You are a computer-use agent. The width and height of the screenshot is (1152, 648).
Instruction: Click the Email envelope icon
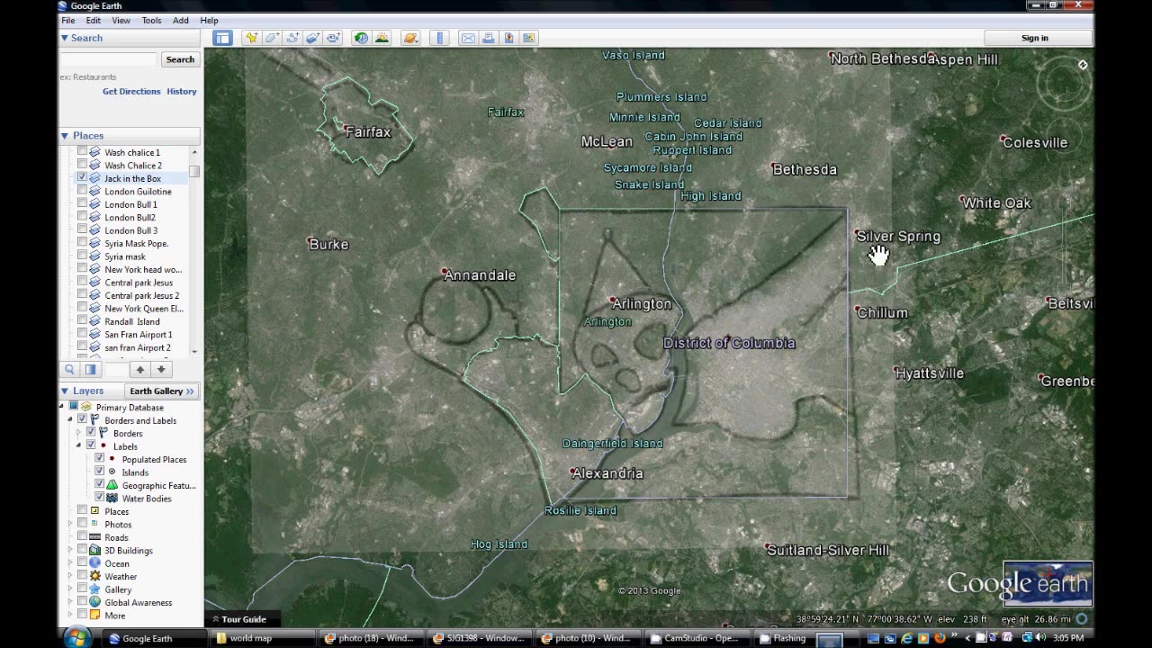coord(468,38)
